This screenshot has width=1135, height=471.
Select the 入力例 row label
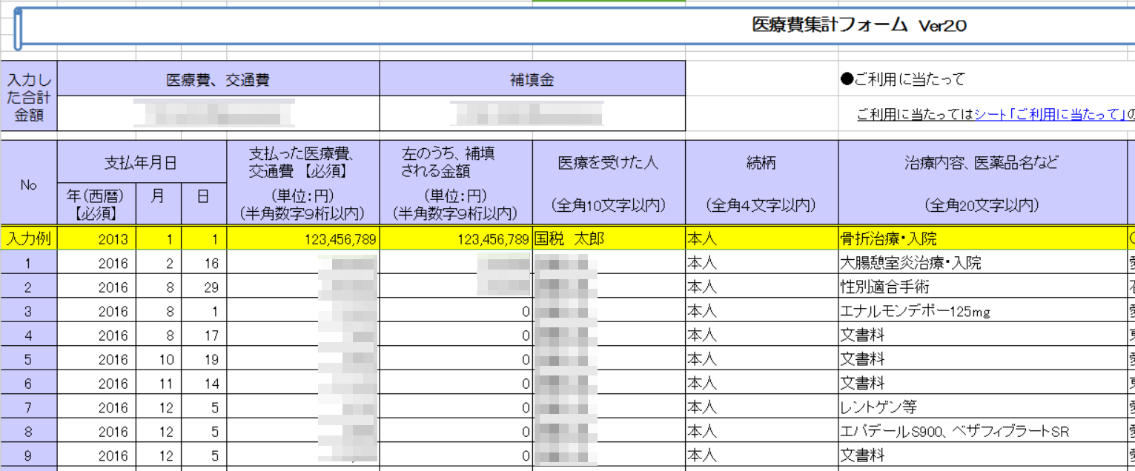pyautogui.click(x=29, y=238)
